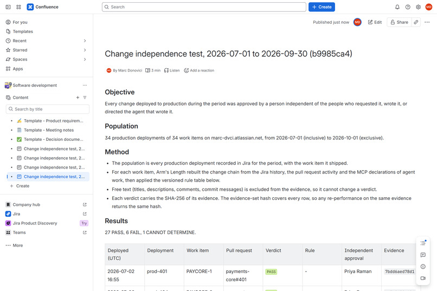This screenshot has width=437, height=291.
Task: Expand the Starred section chevron
Action: (85, 50)
